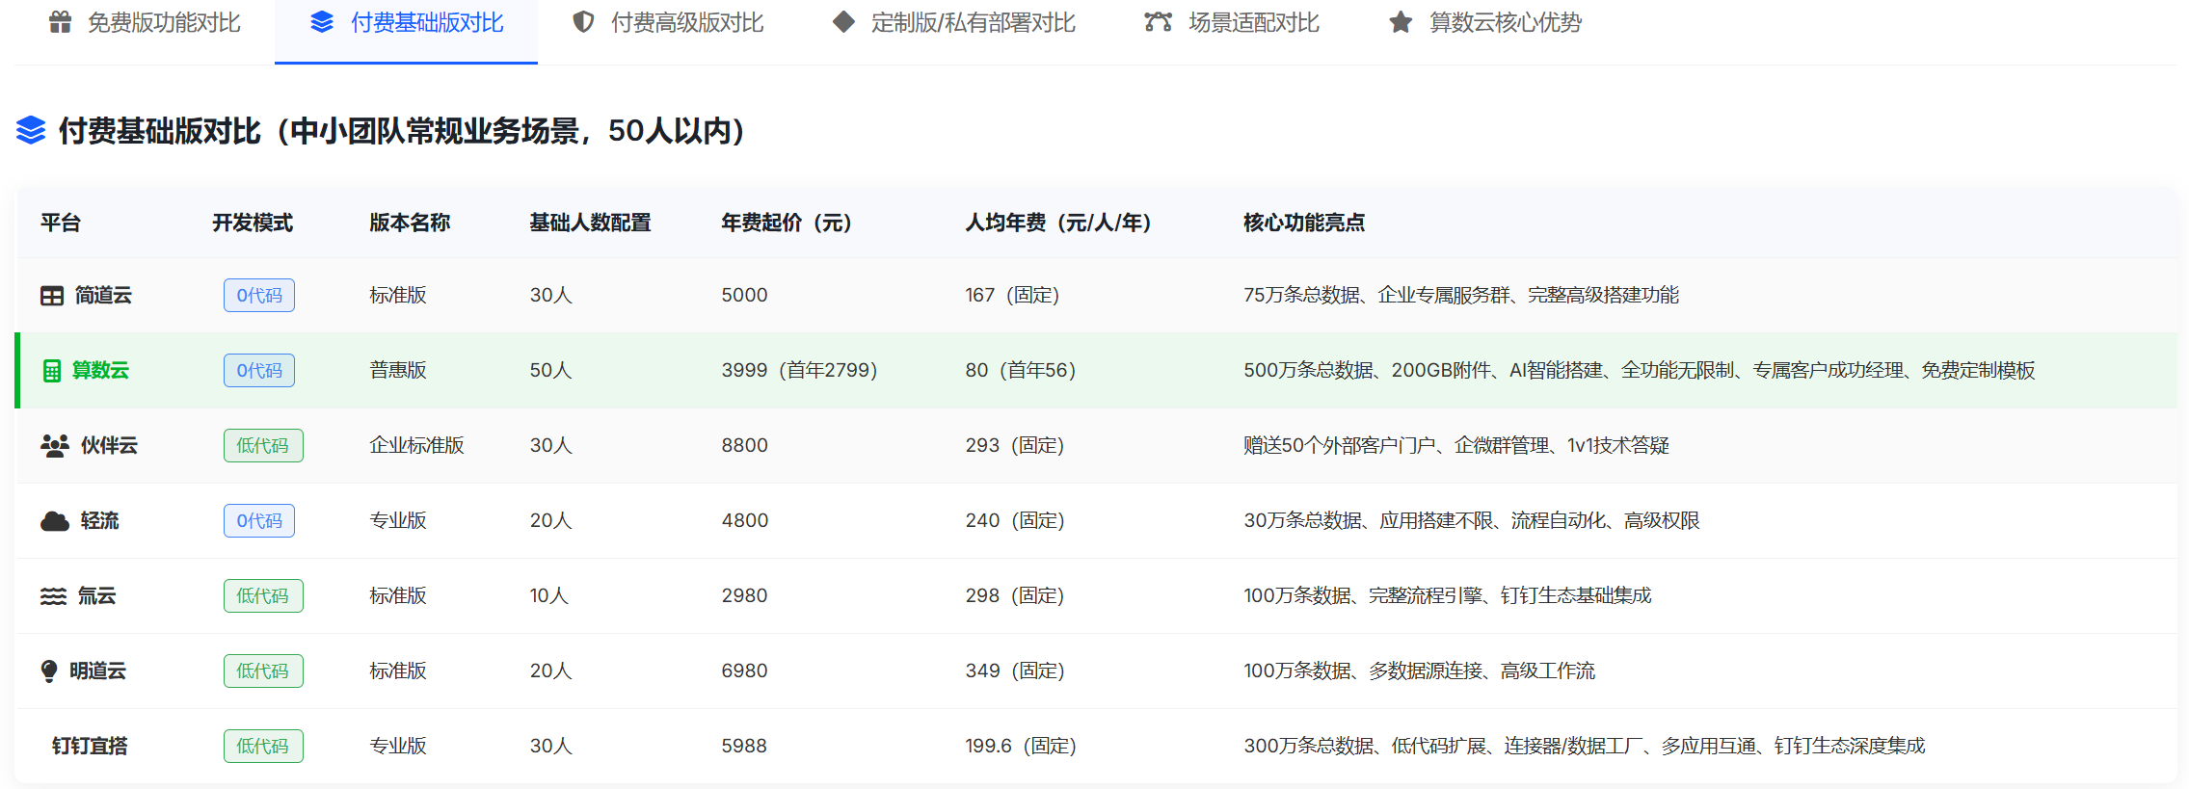The height and width of the screenshot is (789, 2189).
Task: Click the star icon for 算数云核心优势
Action: tap(1401, 22)
